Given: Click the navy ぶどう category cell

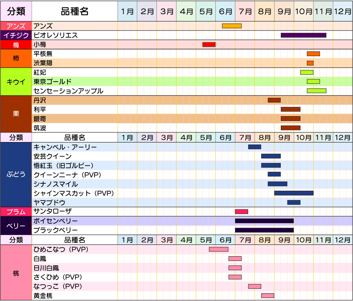Looking at the screenshot, I should click(x=16, y=174).
